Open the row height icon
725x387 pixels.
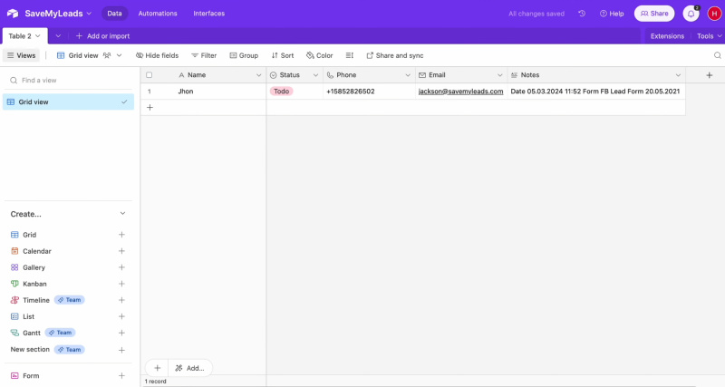pyautogui.click(x=350, y=55)
